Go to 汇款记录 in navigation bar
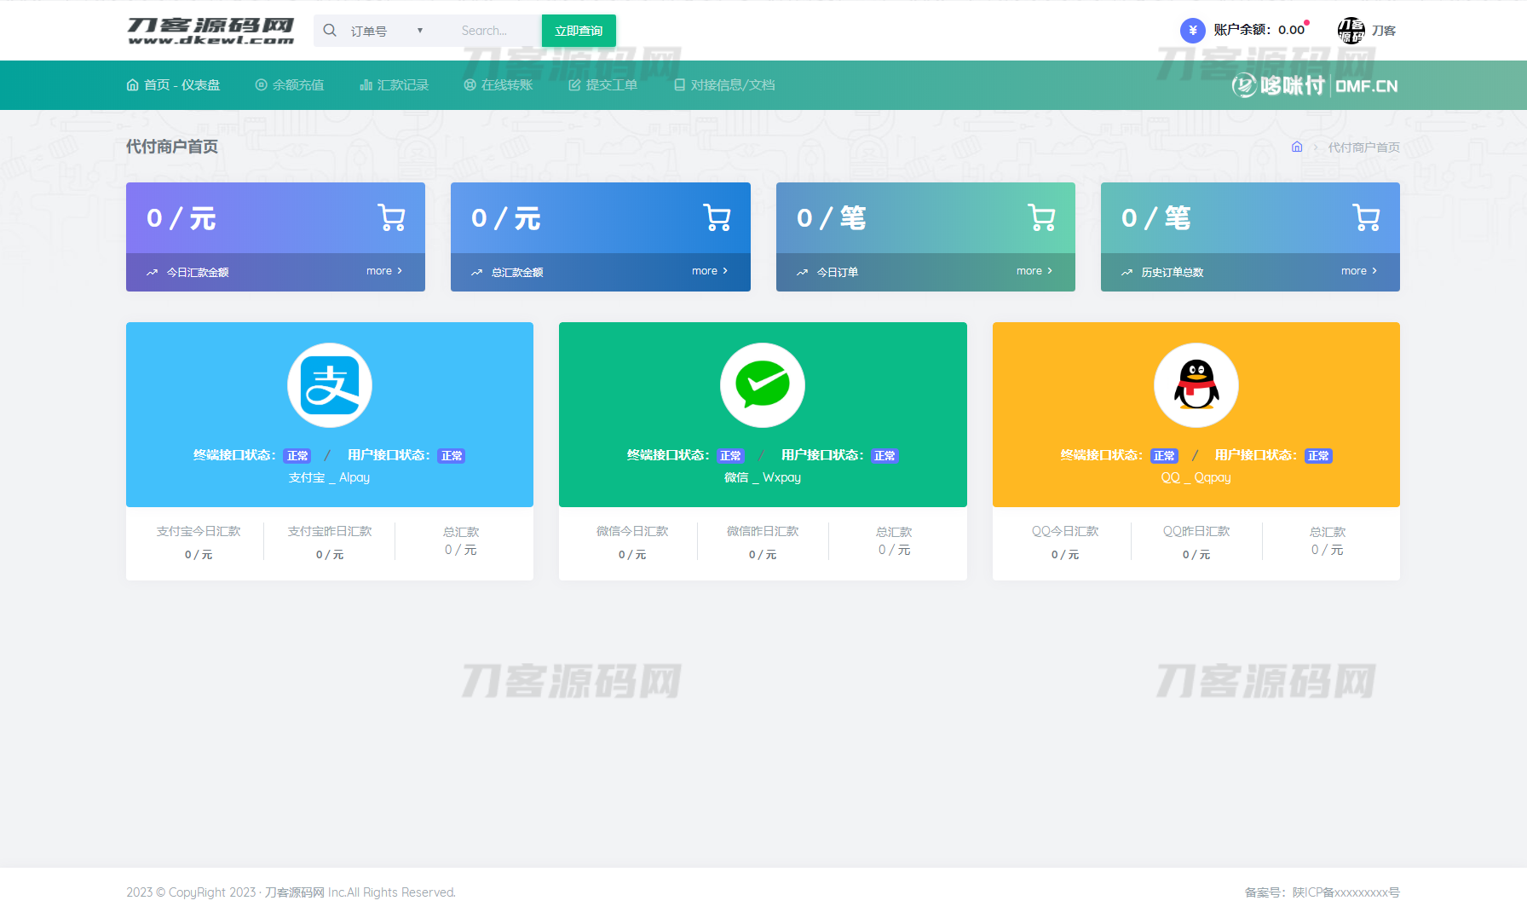1527x918 pixels. (x=395, y=85)
